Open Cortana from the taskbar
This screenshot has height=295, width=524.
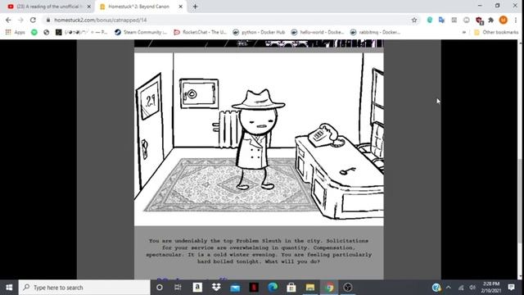pos(160,288)
